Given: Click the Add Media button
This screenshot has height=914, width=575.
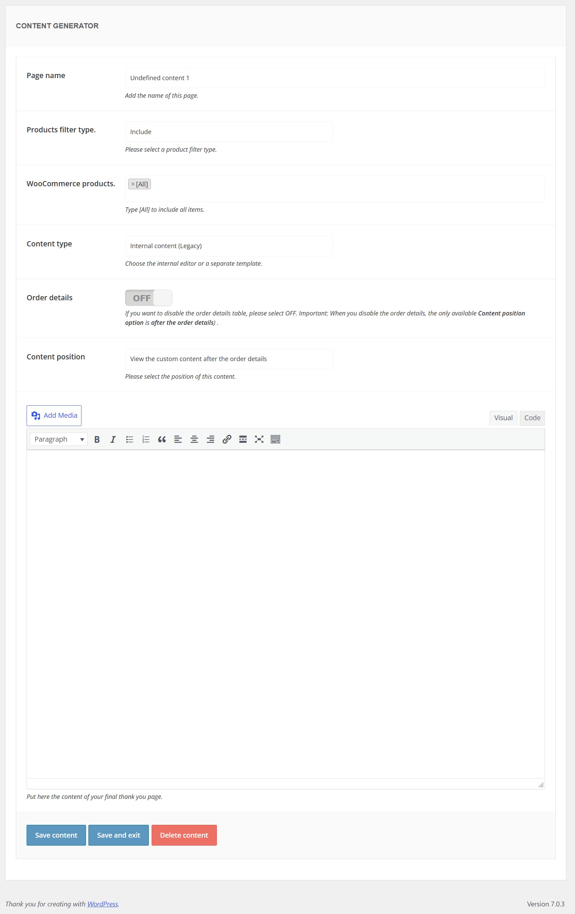Looking at the screenshot, I should (x=54, y=416).
